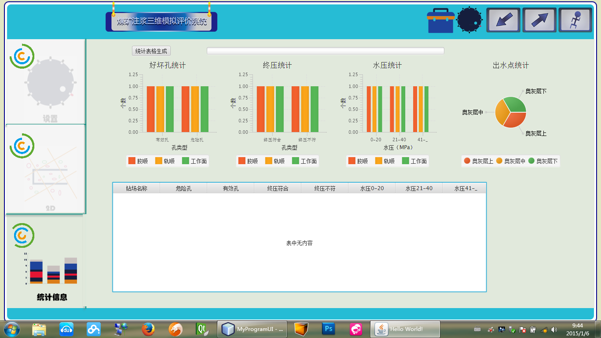Click the 煤矿注浆三维模拟评价系统 title banner

coord(161,22)
